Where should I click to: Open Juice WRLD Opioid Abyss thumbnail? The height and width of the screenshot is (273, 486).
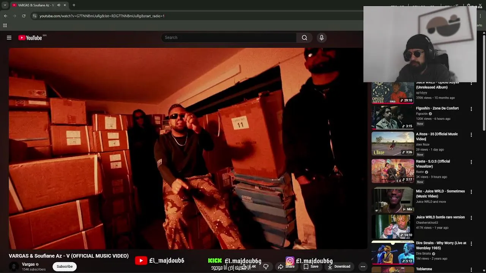(393, 93)
